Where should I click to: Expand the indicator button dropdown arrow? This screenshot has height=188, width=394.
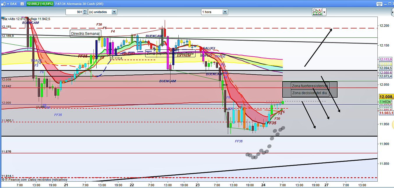point(324,12)
